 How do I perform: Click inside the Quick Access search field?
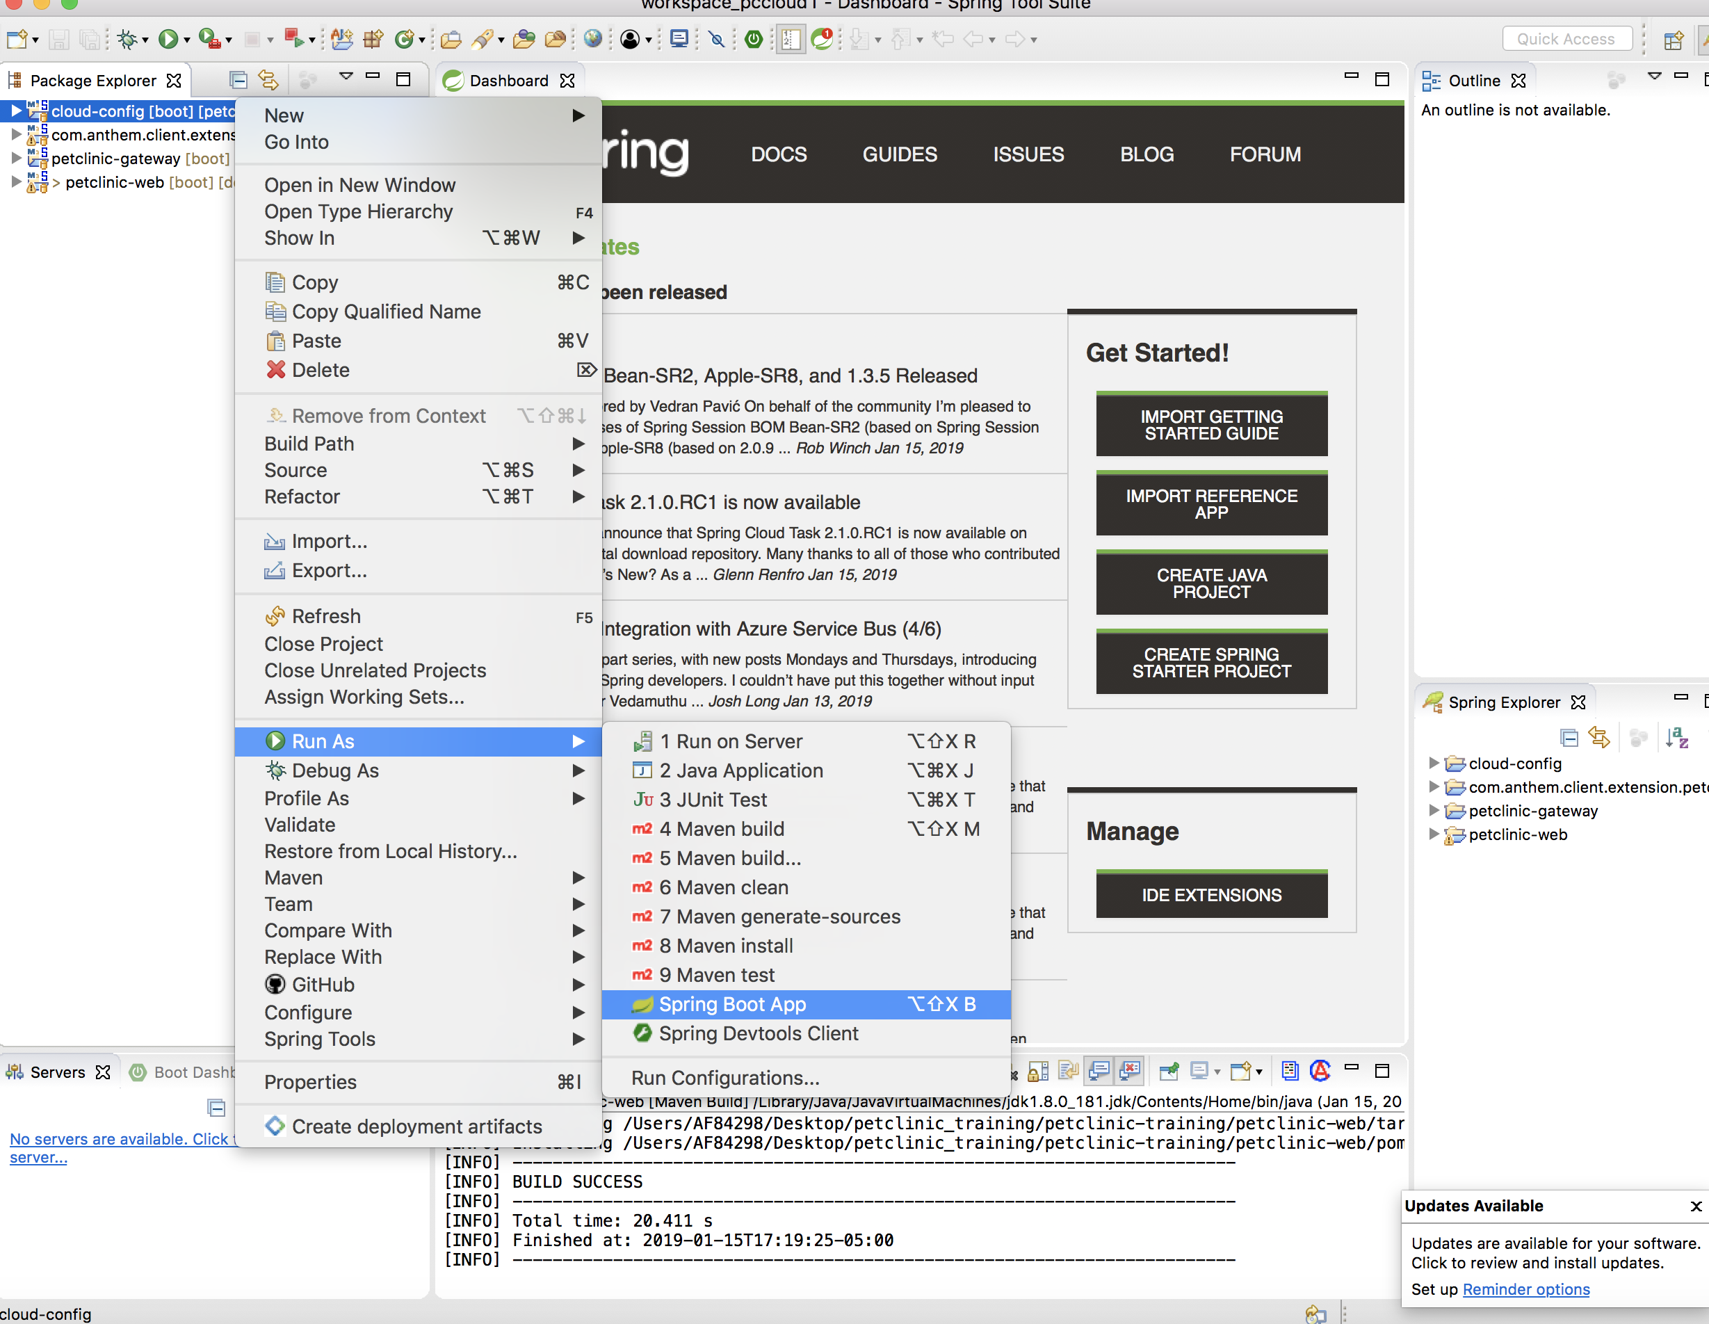coord(1566,39)
